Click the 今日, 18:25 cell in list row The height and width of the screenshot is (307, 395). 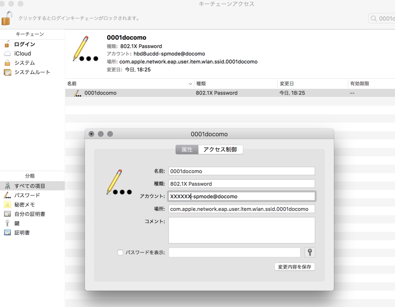pyautogui.click(x=292, y=93)
